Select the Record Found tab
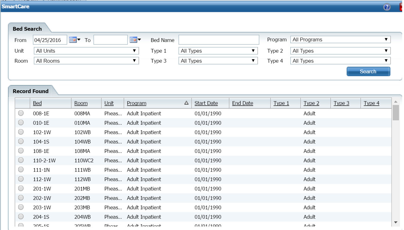 [x=31, y=91]
